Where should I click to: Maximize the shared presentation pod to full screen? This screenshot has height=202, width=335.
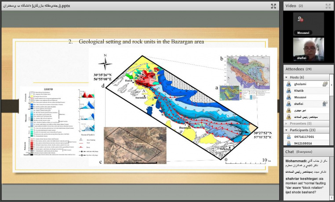[x=273, y=6]
